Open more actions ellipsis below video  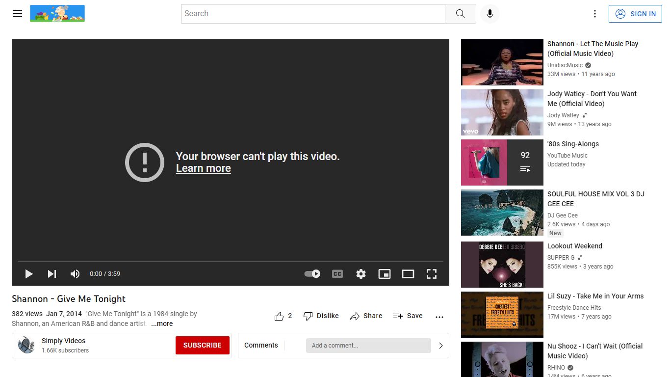(439, 317)
